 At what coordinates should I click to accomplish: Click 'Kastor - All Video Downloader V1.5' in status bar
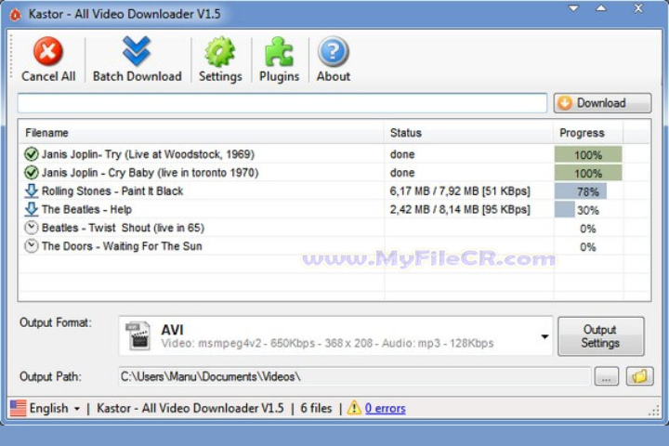click(190, 409)
